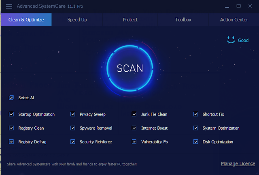Open the Manage License link
This screenshot has height=175, width=259.
click(238, 164)
